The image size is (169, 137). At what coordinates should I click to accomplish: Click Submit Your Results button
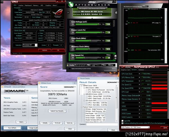pyautogui.click(x=57, y=111)
